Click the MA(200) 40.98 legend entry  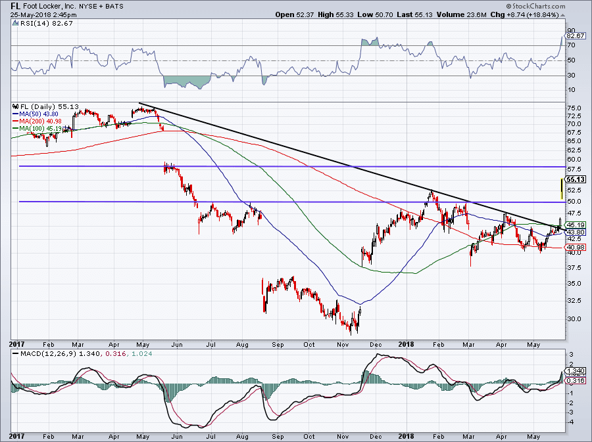pos(37,122)
